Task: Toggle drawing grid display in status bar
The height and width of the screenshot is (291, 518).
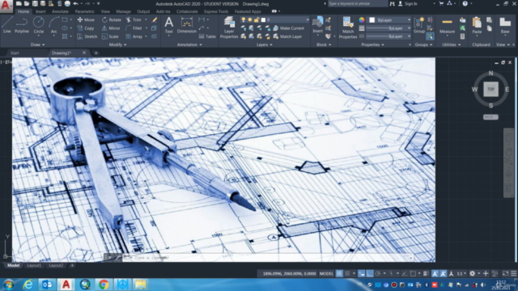Action: [339, 273]
